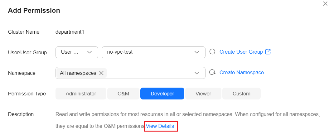
Task: Choose the Custom permission type
Action: [x=241, y=94]
